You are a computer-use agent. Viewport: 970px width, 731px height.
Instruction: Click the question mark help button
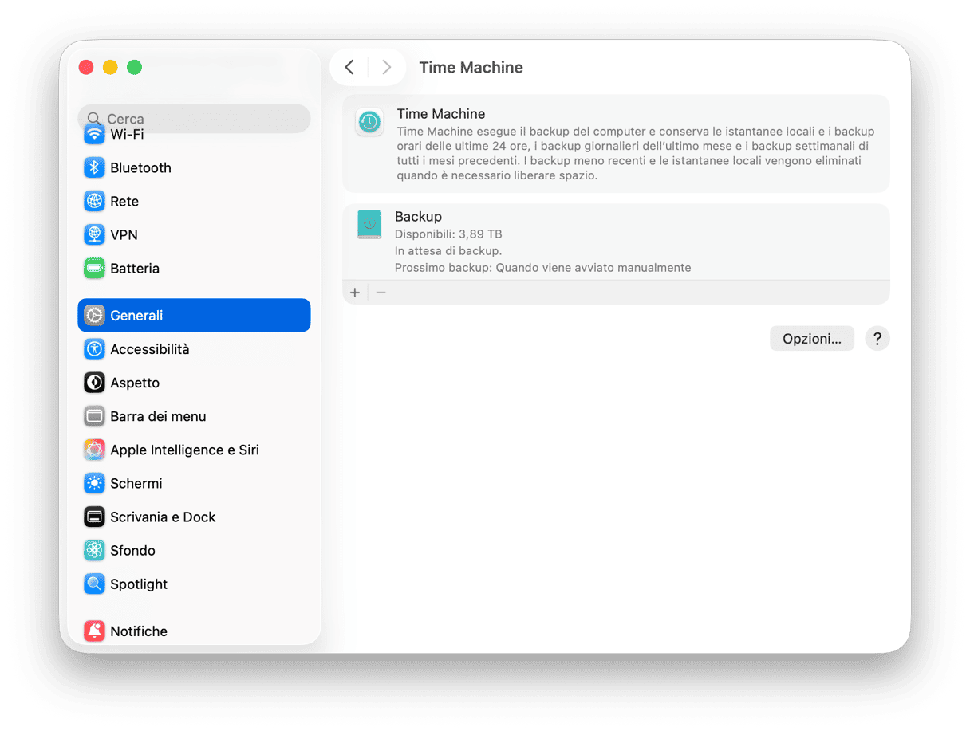(877, 339)
